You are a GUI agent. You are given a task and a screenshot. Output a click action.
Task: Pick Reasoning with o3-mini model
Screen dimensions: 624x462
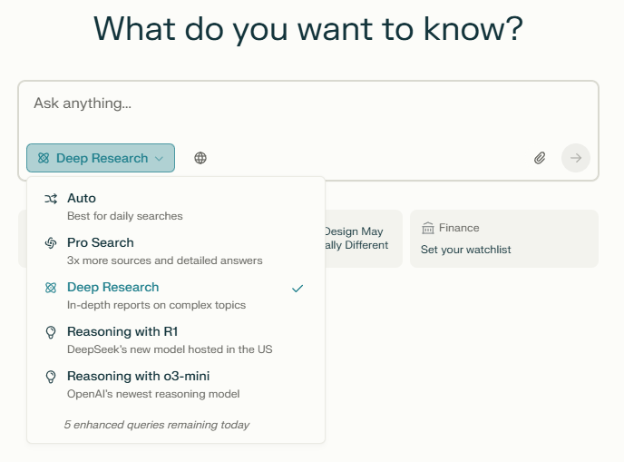tap(152, 385)
